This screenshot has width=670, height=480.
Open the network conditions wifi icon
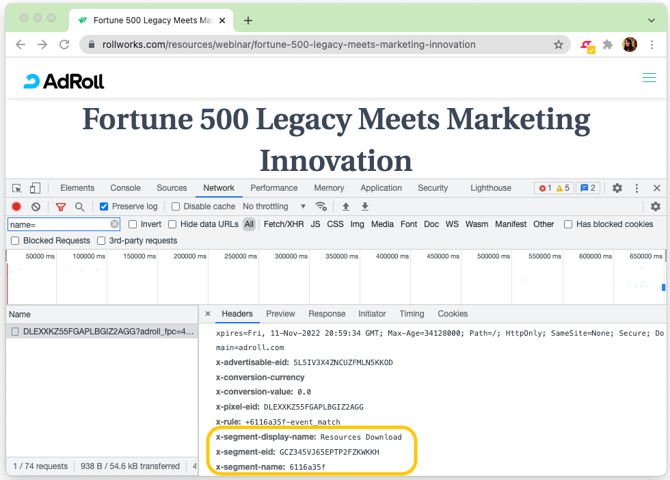point(321,206)
